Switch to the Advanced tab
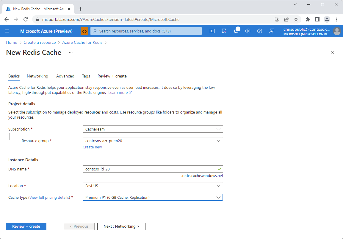The width and height of the screenshot is (343, 239). point(65,76)
